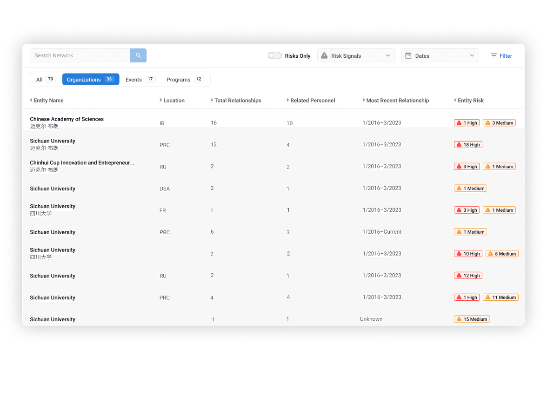The height and width of the screenshot is (419, 547).
Task: Sort by Total Relationships column arrows
Action: click(212, 101)
